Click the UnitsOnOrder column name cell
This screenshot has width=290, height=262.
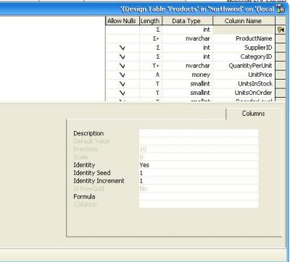click(x=244, y=93)
